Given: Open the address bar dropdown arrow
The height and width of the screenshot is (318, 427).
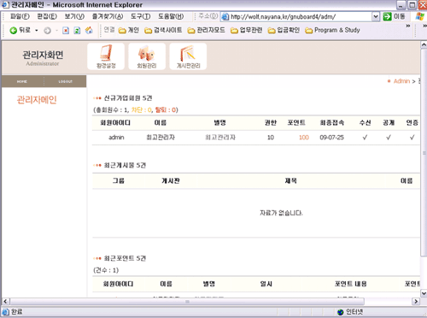Looking at the screenshot, I should 376,16.
